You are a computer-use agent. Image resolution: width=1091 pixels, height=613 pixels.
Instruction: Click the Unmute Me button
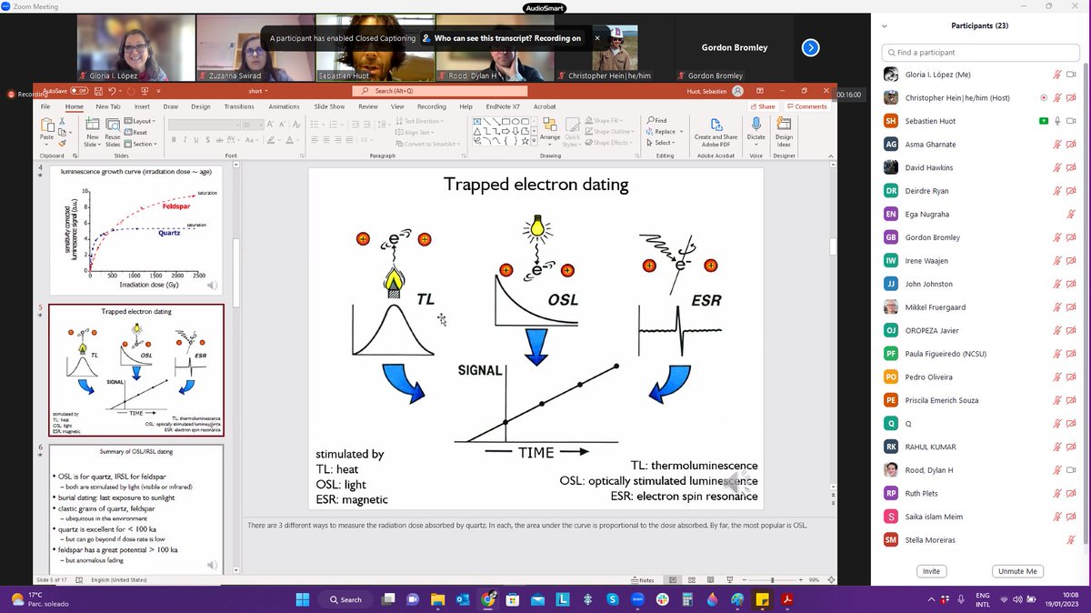pos(1017,571)
